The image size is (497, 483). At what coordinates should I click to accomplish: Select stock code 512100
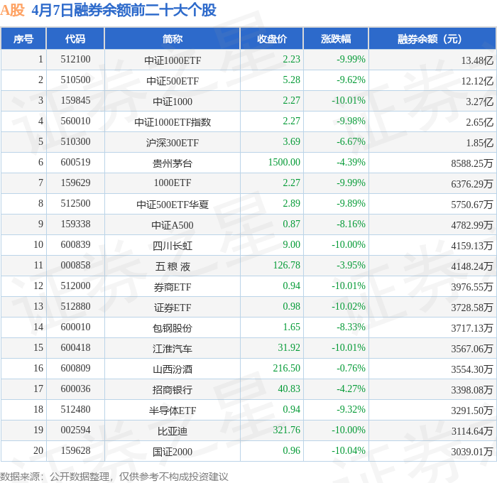pyautogui.click(x=75, y=59)
